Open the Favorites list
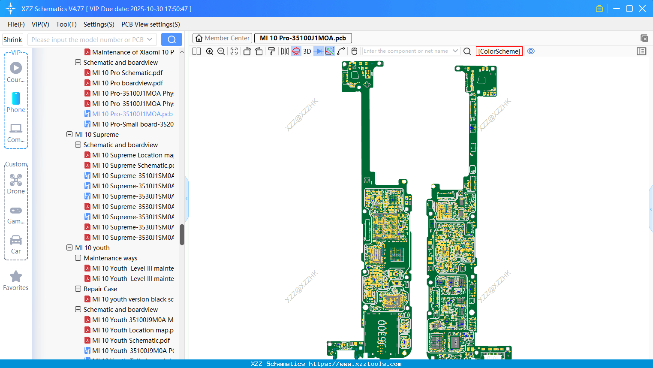 tap(16, 281)
